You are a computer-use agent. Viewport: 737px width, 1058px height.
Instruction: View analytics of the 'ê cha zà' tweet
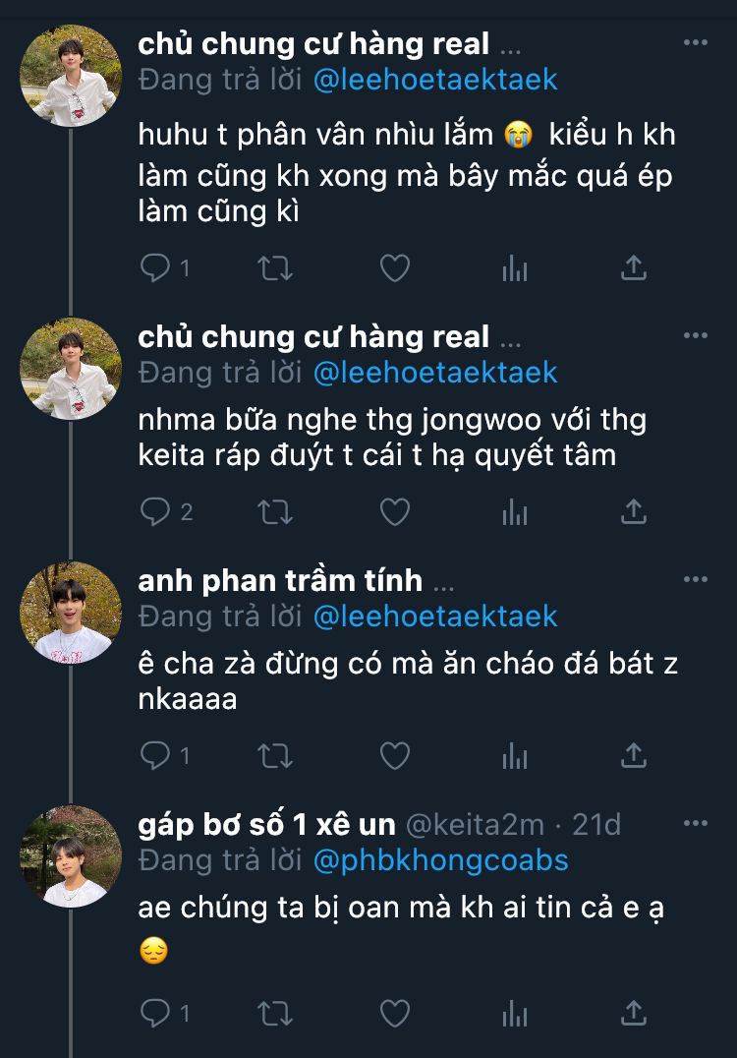coord(515,756)
